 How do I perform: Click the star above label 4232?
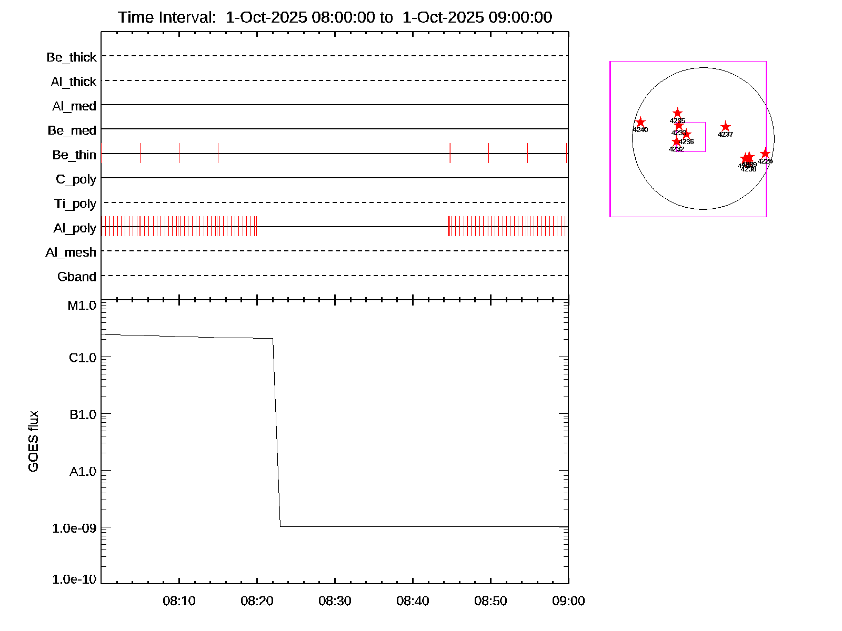click(x=676, y=141)
